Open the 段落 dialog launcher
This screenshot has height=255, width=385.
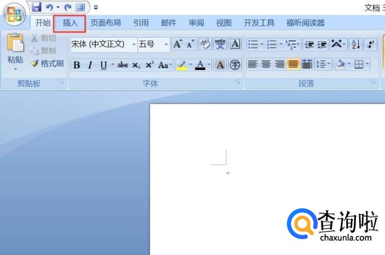[x=373, y=82]
